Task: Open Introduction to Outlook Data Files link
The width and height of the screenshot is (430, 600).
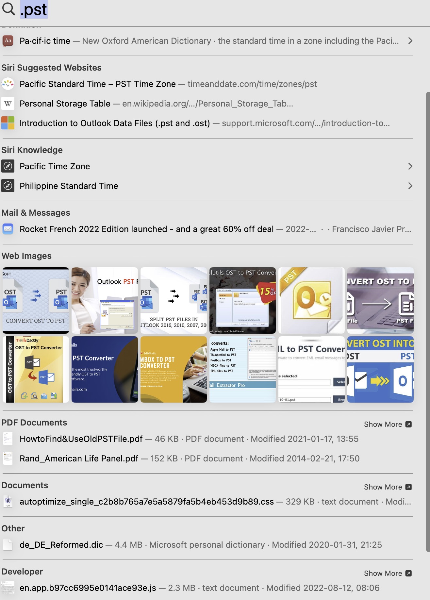Action: [x=207, y=123]
